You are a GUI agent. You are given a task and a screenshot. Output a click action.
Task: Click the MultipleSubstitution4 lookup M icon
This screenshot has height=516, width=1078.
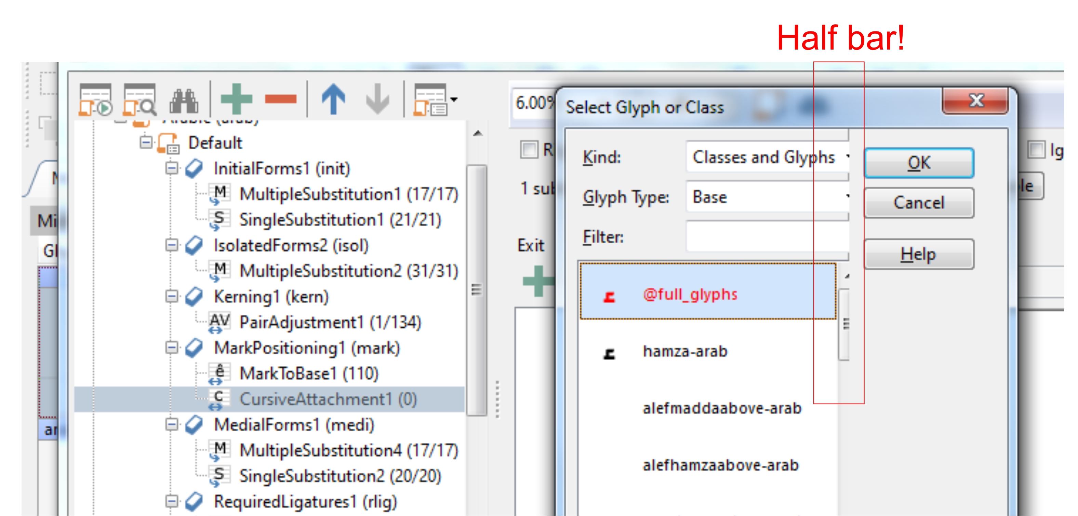(219, 451)
